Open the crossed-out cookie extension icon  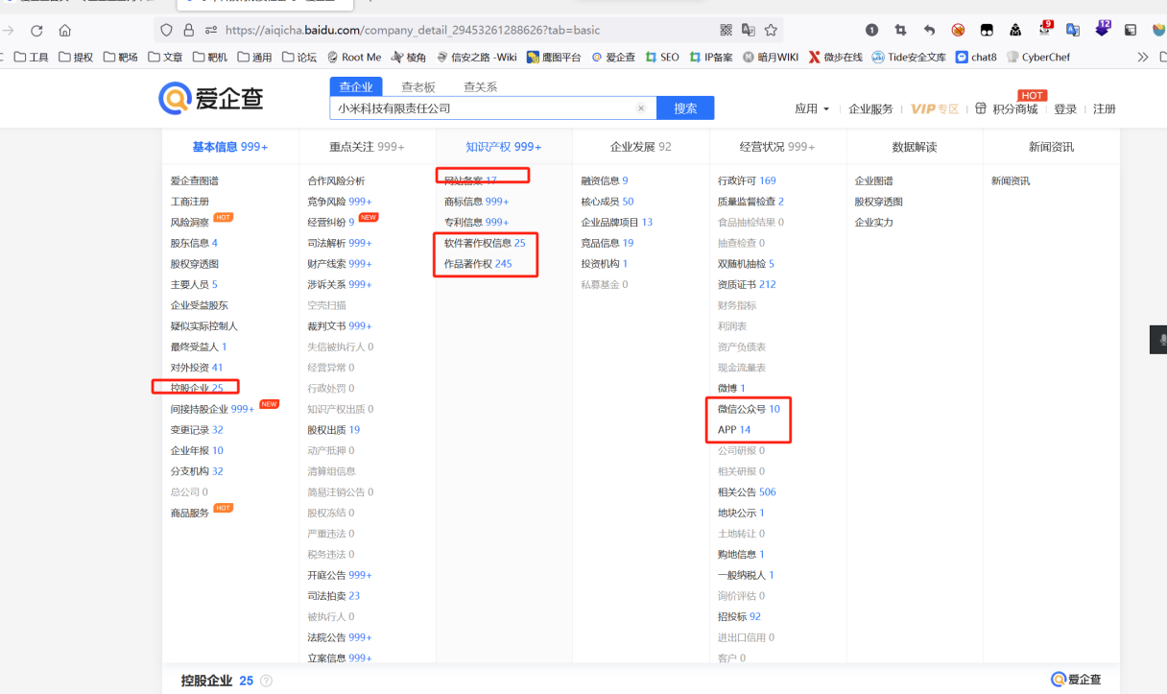(958, 30)
